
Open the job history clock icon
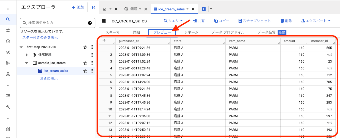coord(8,41)
